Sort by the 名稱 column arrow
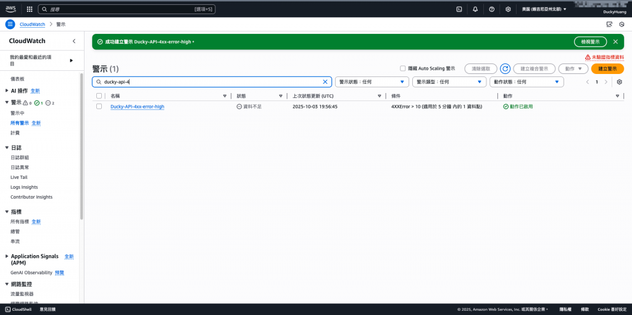Image resolution: width=632 pixels, height=315 pixels. coord(225,96)
